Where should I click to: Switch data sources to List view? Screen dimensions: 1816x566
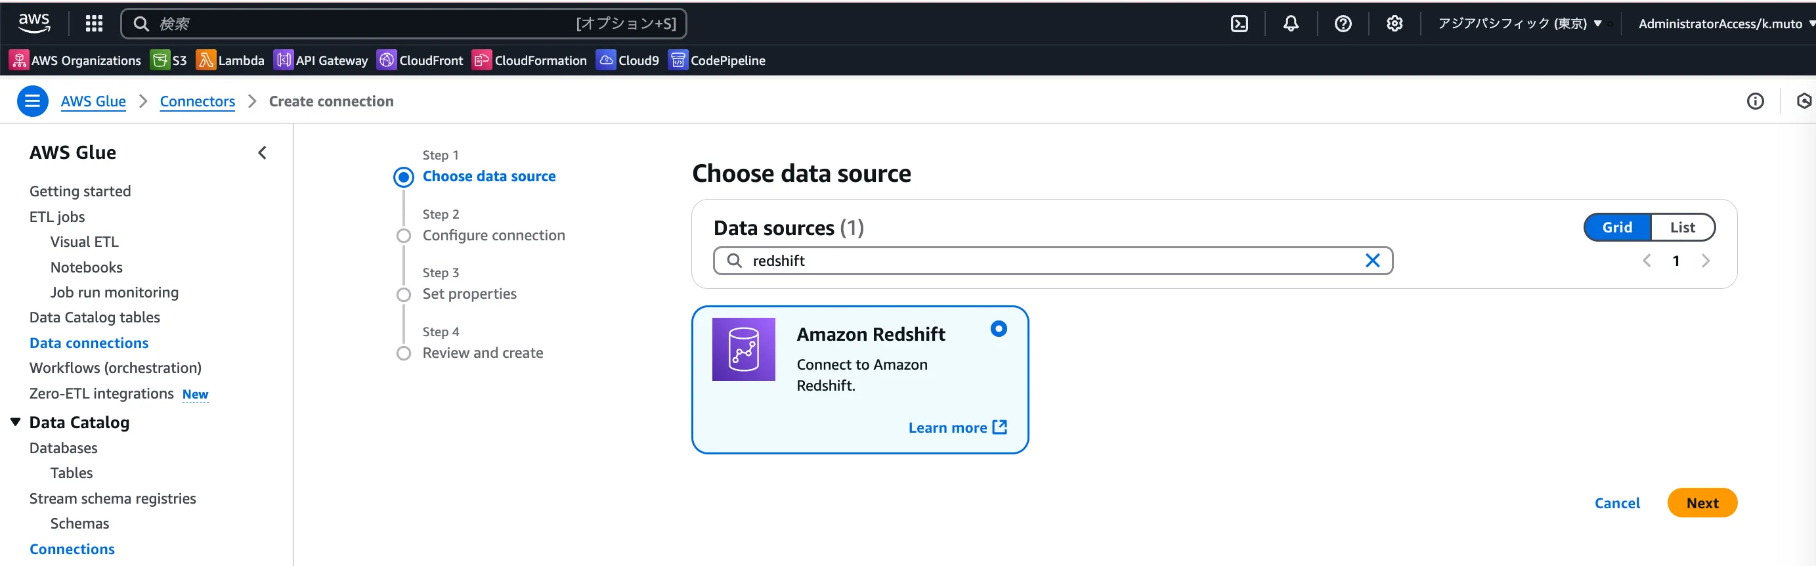[1682, 227]
